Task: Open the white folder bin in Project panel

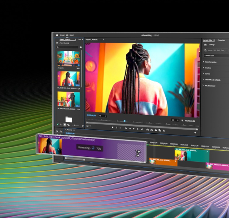Action: 69,119
